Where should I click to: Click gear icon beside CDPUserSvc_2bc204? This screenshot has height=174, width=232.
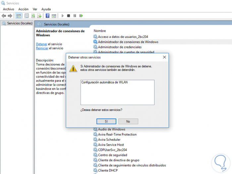[x=95, y=150]
